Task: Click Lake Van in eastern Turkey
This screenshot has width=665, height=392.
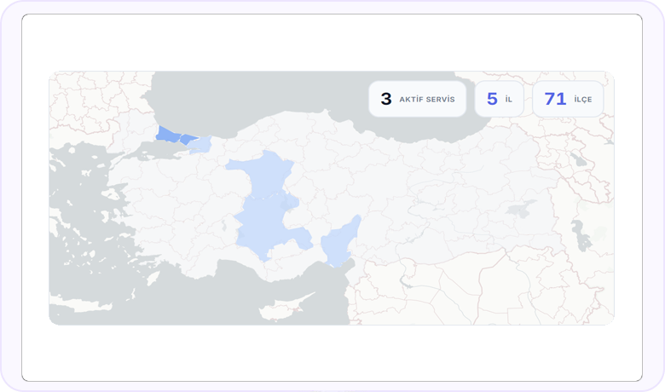Action: (x=520, y=209)
